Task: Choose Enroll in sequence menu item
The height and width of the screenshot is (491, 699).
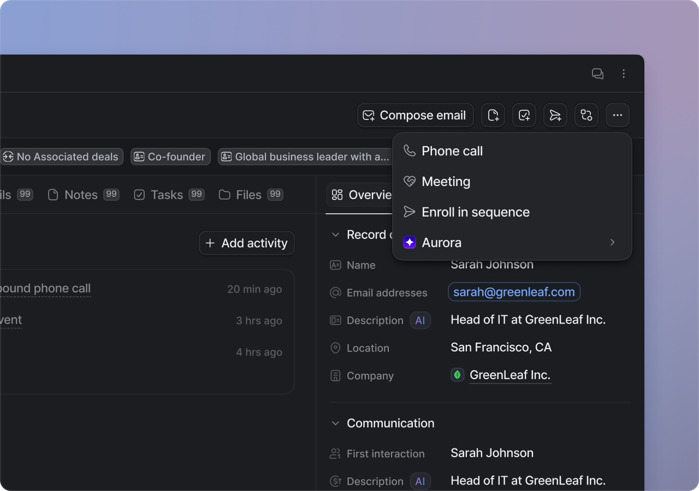Action: (x=512, y=212)
